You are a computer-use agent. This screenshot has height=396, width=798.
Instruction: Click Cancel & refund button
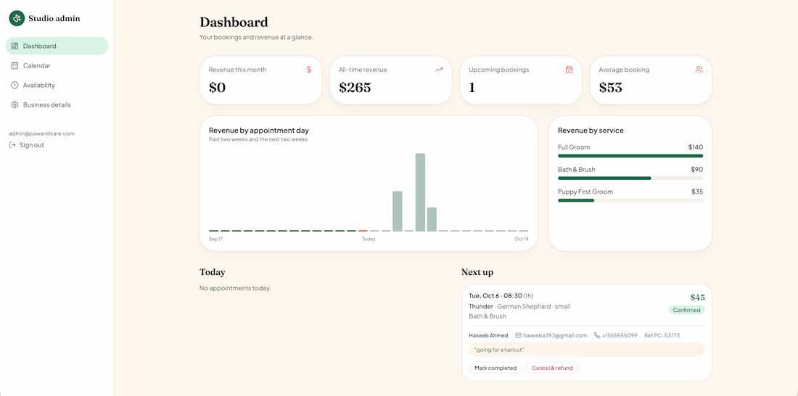(x=552, y=368)
